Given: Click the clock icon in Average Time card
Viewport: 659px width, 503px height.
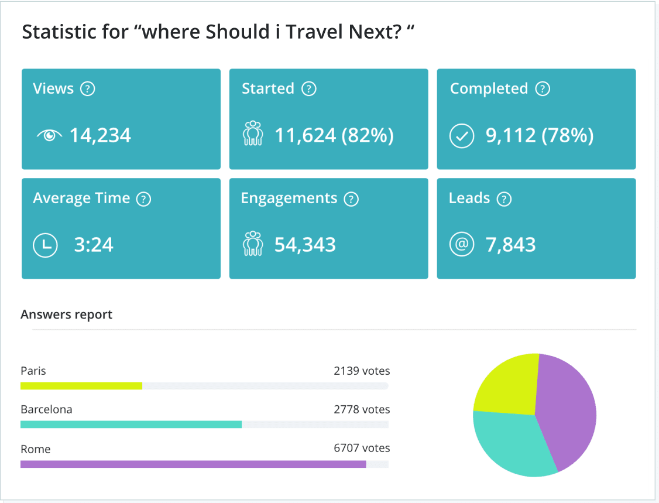Looking at the screenshot, I should coord(46,245).
